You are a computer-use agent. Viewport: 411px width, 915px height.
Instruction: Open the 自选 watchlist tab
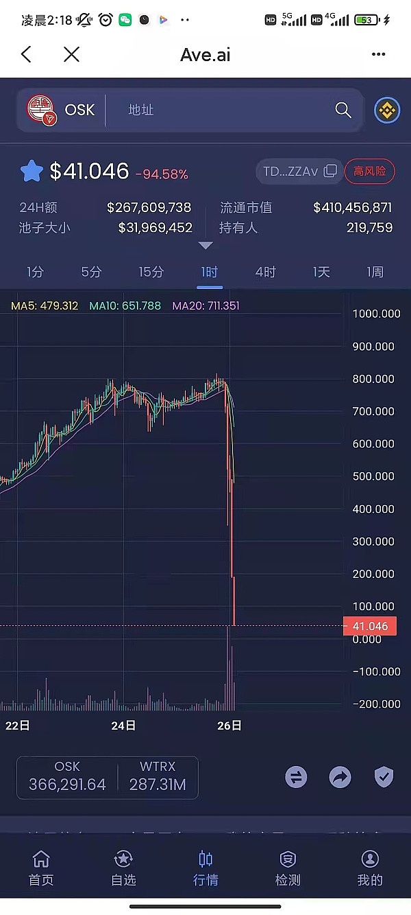click(x=123, y=868)
